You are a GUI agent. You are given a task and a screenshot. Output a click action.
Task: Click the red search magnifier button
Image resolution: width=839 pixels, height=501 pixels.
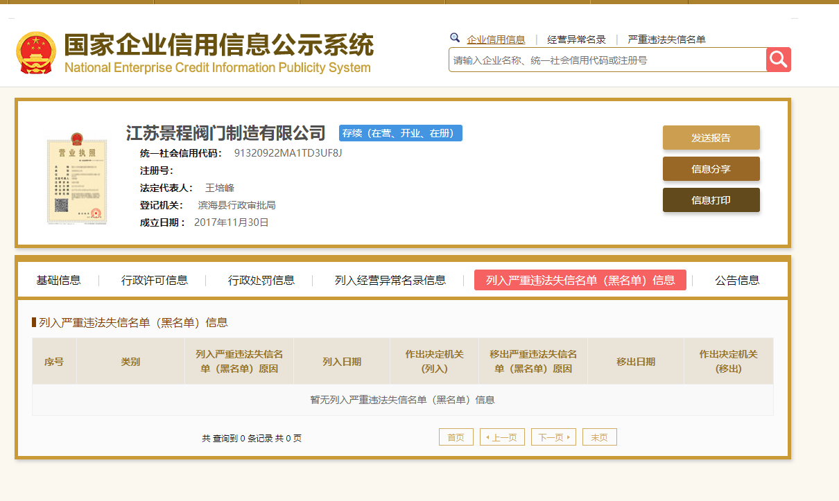click(778, 60)
